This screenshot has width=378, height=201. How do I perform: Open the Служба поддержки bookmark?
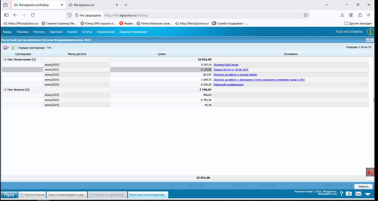(x=230, y=23)
